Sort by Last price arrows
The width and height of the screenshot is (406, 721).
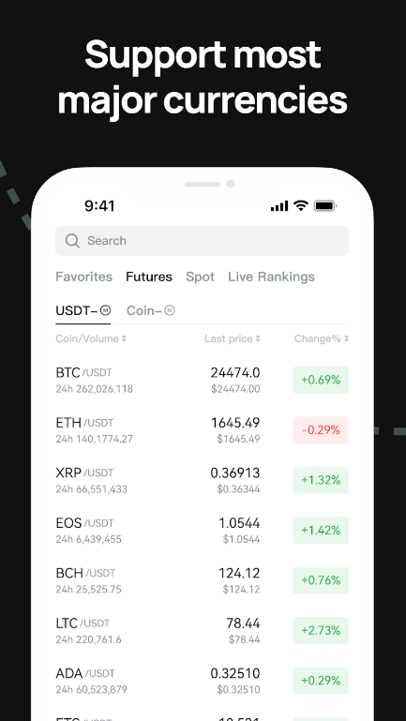258,338
